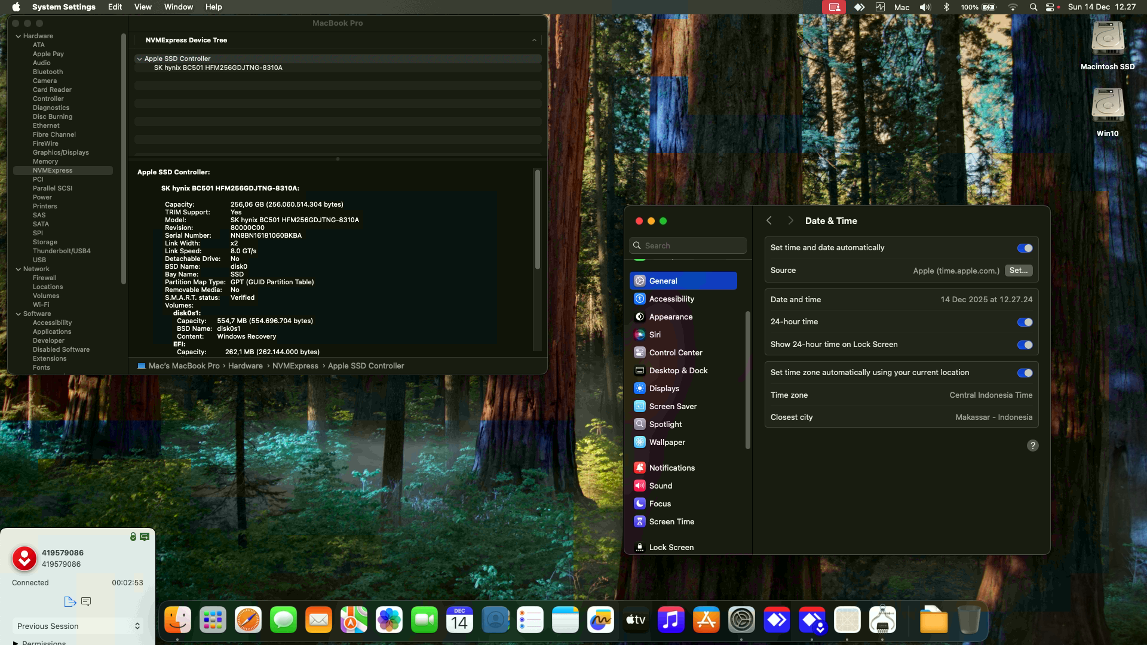Open Safari from the Dock

[x=248, y=620]
